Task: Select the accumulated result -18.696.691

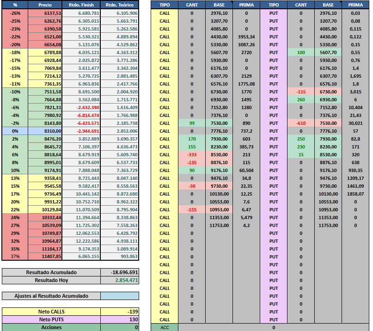Action: coord(120,272)
